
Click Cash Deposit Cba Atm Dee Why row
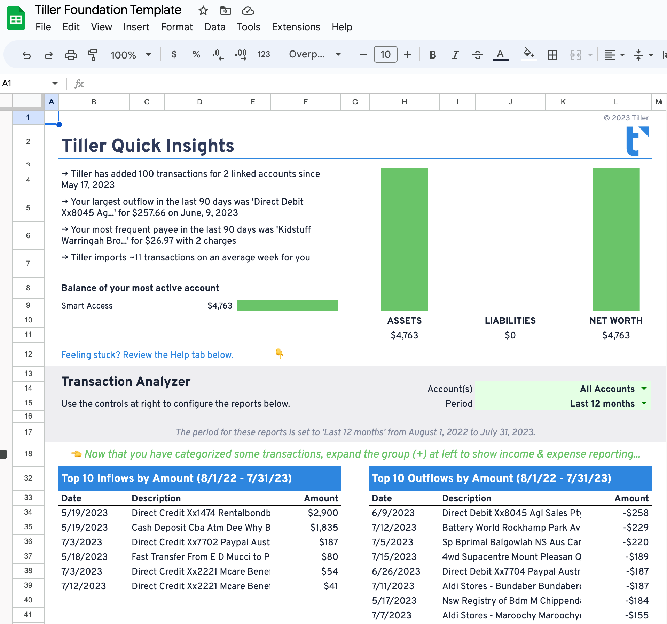click(200, 527)
